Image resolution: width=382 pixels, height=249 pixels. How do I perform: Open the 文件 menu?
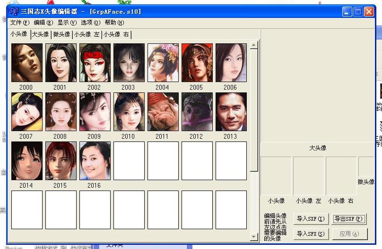(x=19, y=22)
